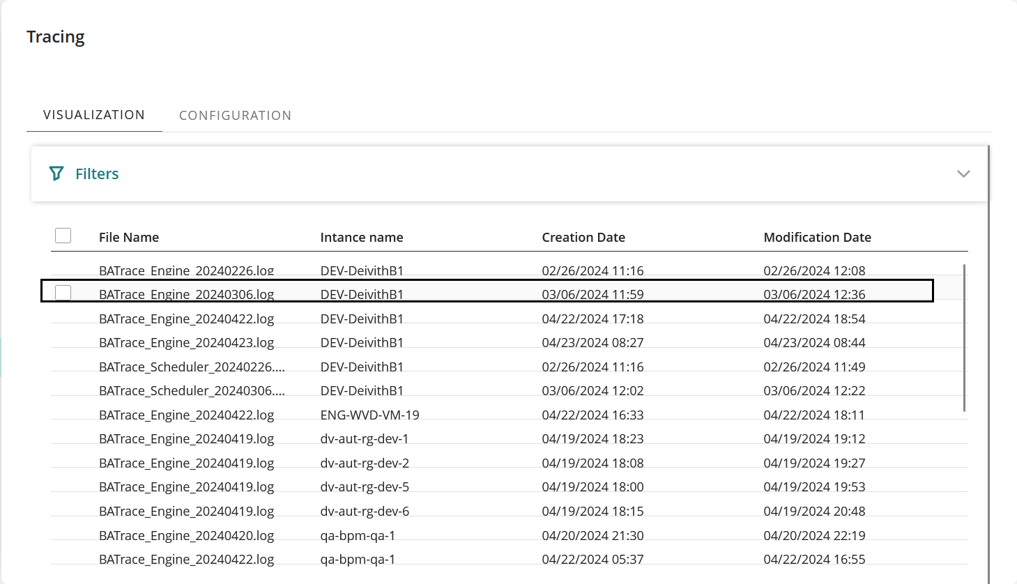
Task: Select file BATrace_Scheduler_20240226....
Action: (x=192, y=367)
